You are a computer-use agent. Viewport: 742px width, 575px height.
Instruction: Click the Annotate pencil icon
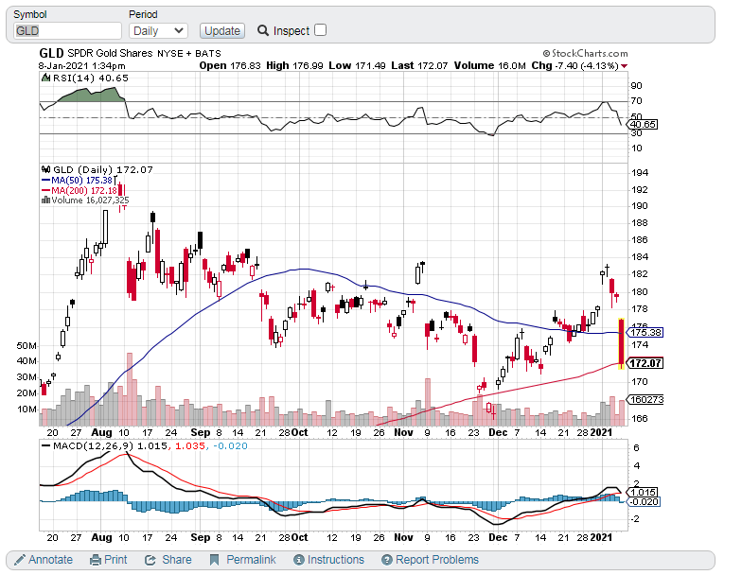point(20,560)
